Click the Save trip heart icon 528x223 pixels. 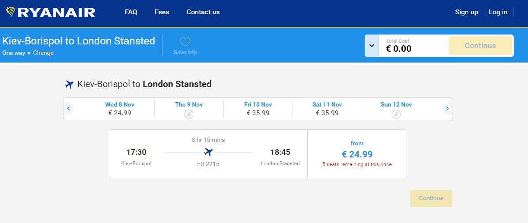click(185, 42)
